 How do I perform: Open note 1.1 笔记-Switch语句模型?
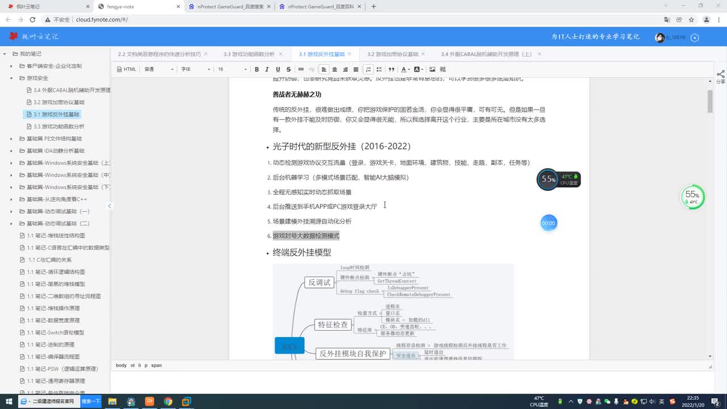(52, 332)
